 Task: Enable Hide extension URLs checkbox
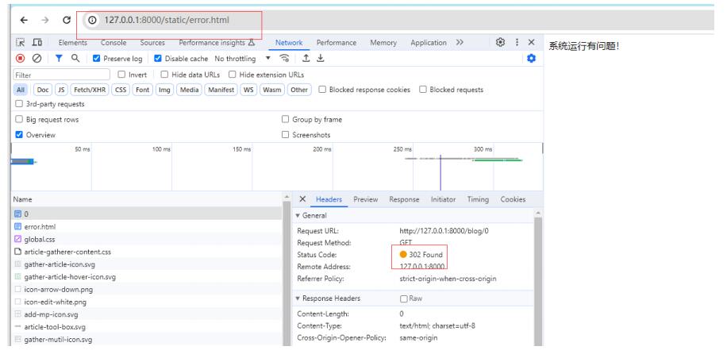click(x=233, y=74)
